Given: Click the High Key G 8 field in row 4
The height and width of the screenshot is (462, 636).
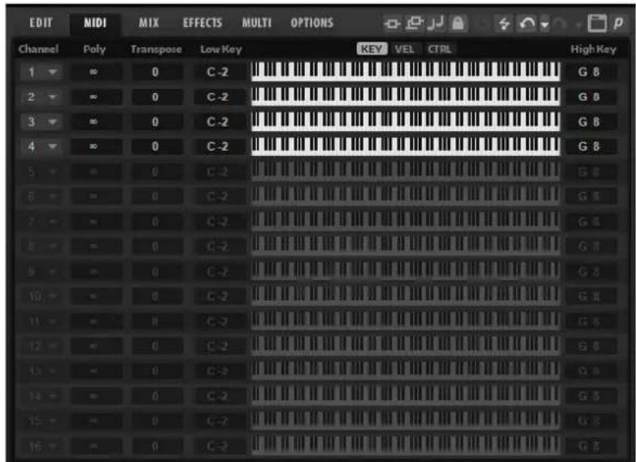Looking at the screenshot, I should pyautogui.click(x=591, y=146).
